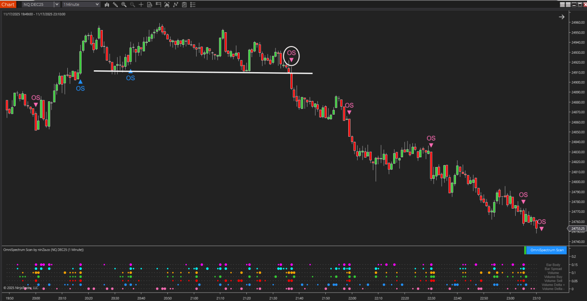Viewport: 587px width, 301px height.
Task: Open the Strategies icon in toolbar
Action: 175,4
